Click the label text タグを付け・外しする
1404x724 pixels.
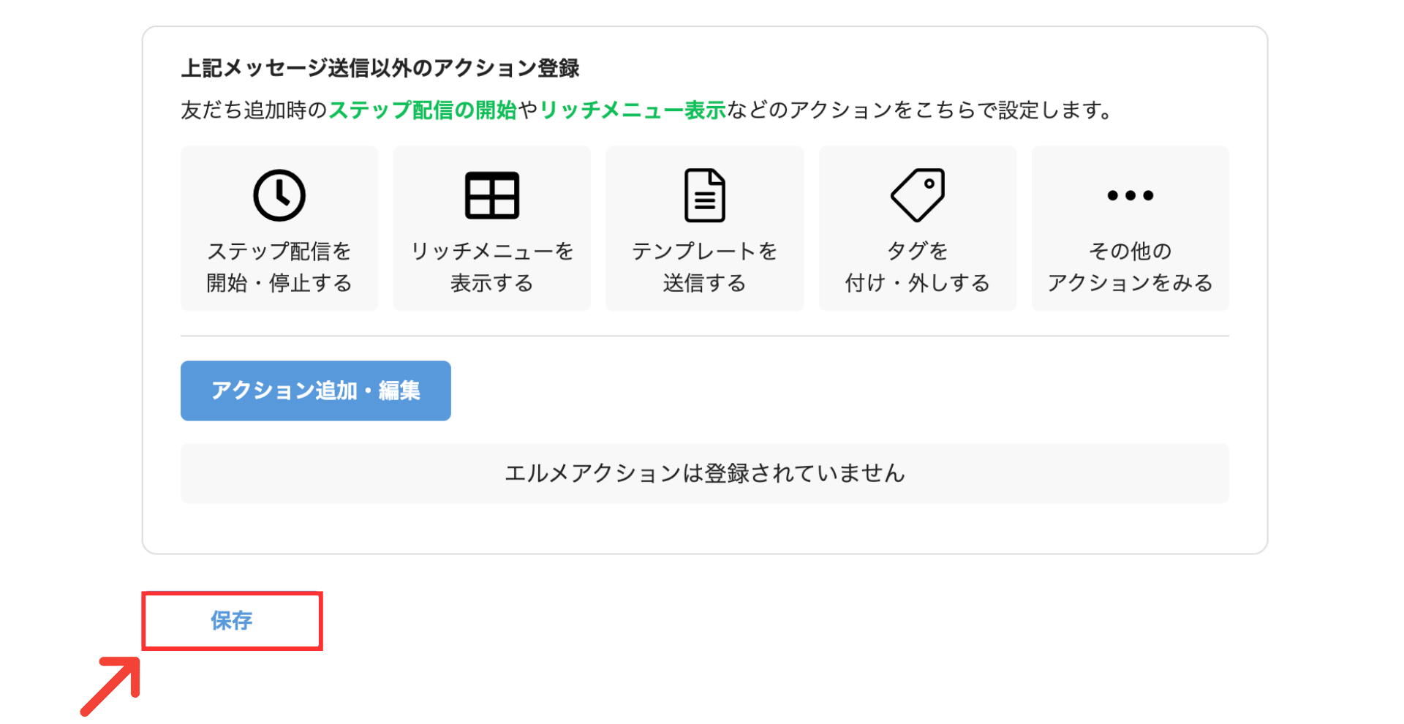(917, 268)
